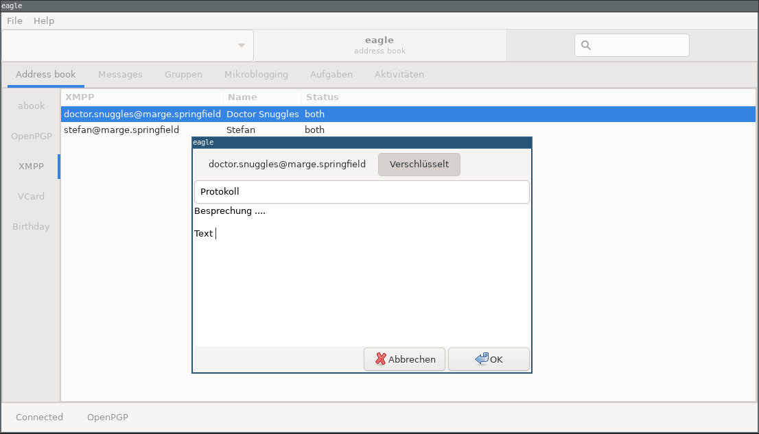Switch to the Gruppen tab
Image resolution: width=759 pixels, height=434 pixels.
[183, 74]
